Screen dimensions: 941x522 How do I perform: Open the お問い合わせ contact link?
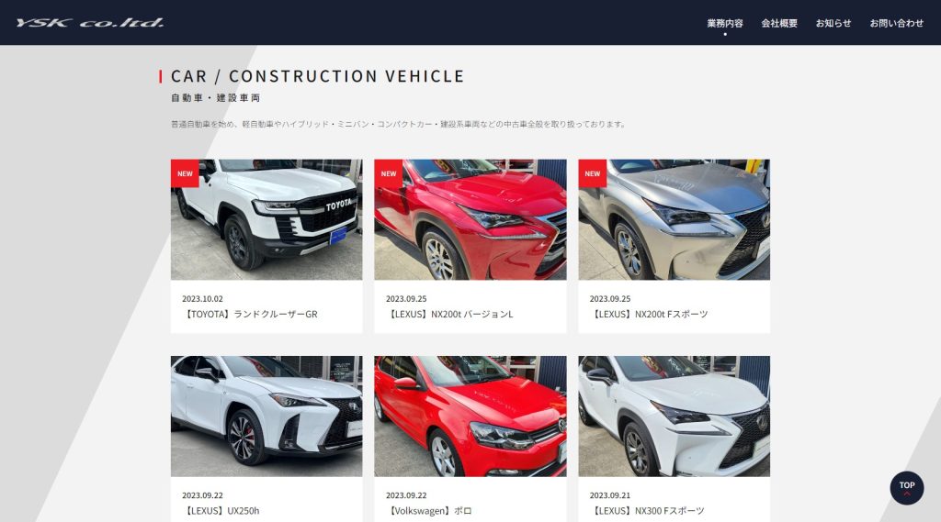pyautogui.click(x=896, y=23)
